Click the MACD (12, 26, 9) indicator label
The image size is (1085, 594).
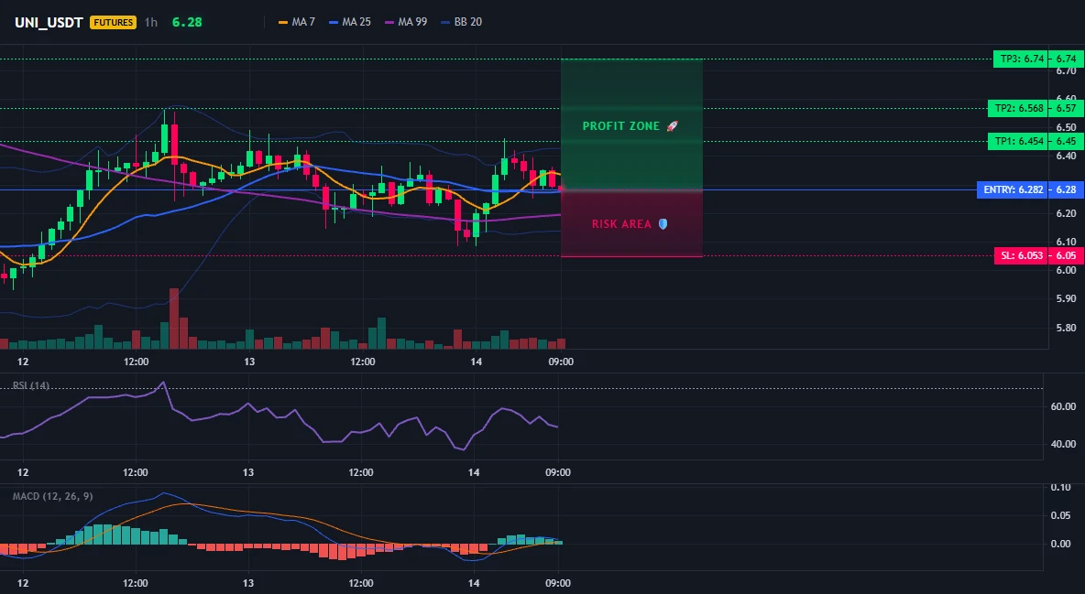coord(52,496)
